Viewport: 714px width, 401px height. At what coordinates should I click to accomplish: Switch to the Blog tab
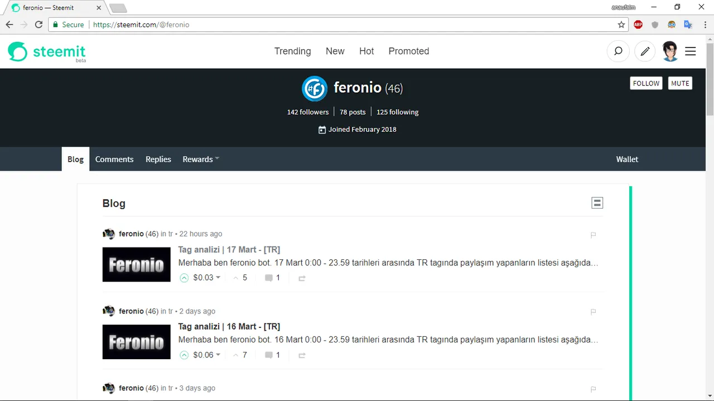[x=75, y=159]
